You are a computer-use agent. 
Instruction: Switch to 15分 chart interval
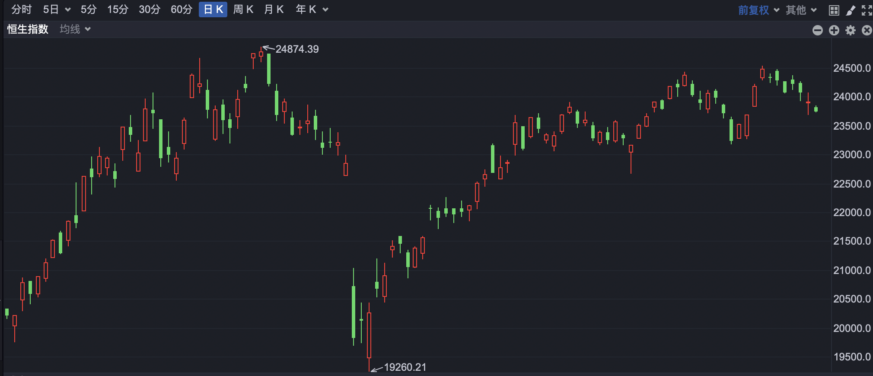click(x=118, y=10)
